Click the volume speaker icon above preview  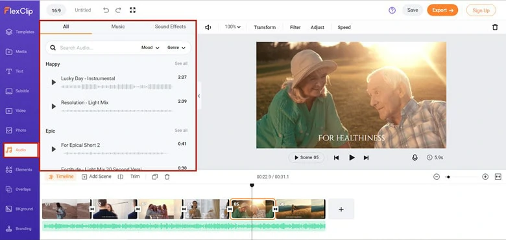click(208, 27)
